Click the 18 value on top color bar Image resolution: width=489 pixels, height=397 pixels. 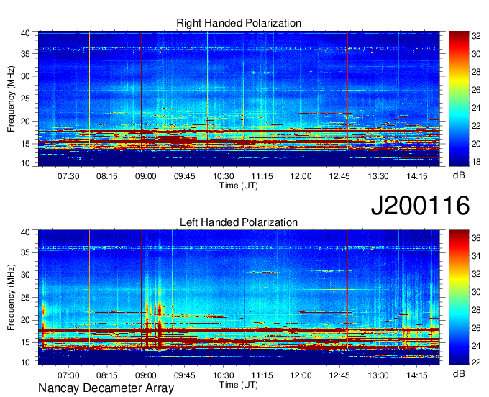point(476,162)
